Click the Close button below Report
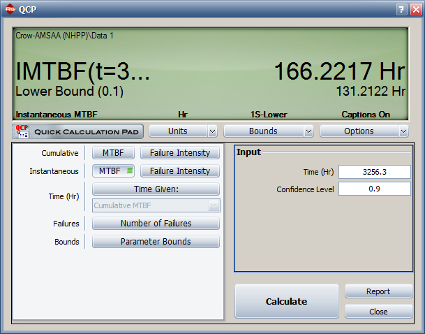Viewport: 425px width, 334px height. click(378, 312)
